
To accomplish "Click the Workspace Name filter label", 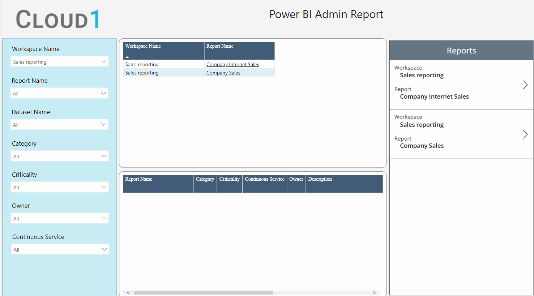I will pos(36,49).
